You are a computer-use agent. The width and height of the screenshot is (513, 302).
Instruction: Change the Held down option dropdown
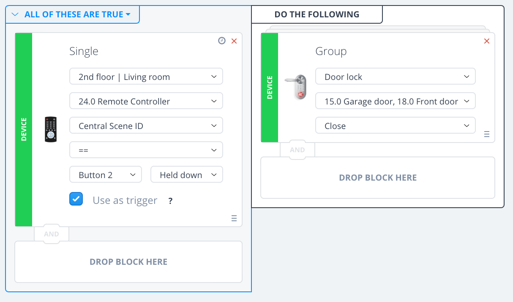coord(186,175)
